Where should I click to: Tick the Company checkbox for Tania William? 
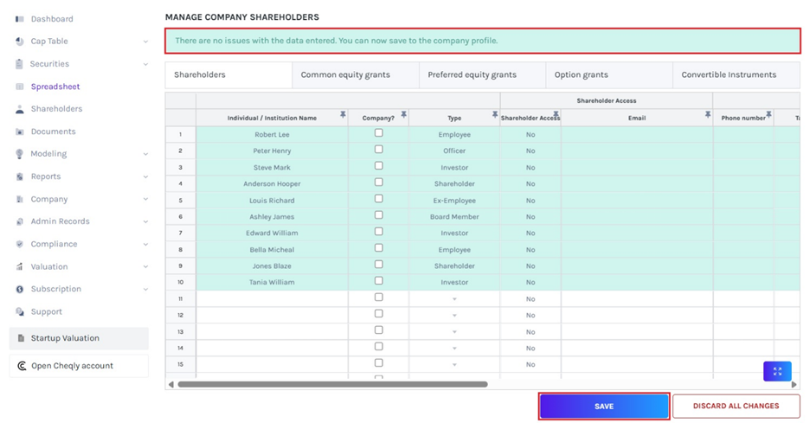coord(378,281)
